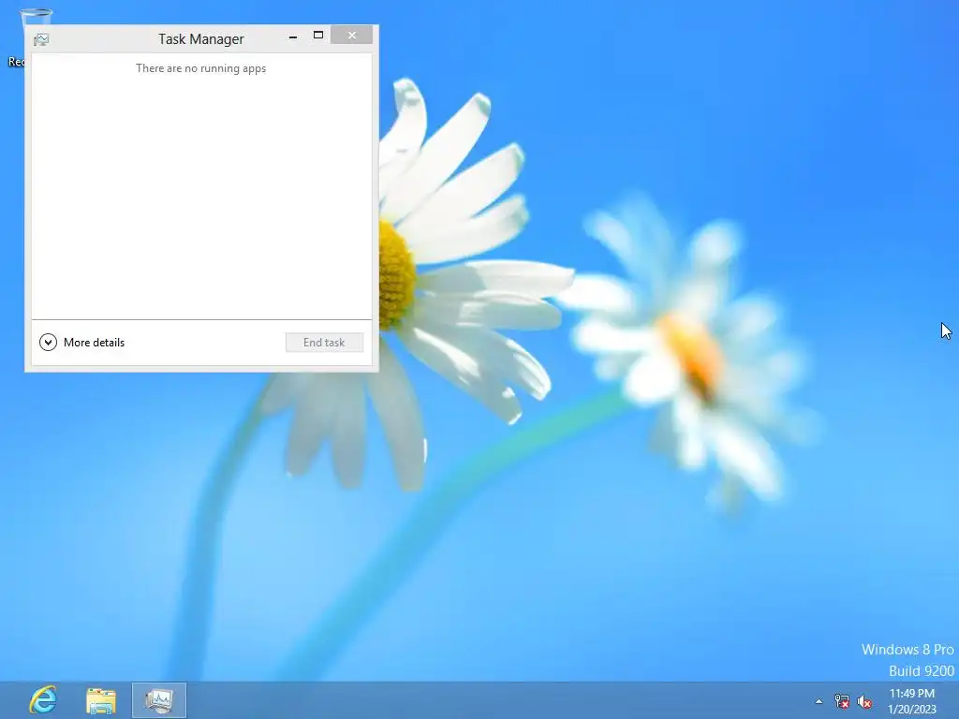The image size is (959, 719).
Task: Launch Internet Explorer from the taskbar
Action: point(43,700)
